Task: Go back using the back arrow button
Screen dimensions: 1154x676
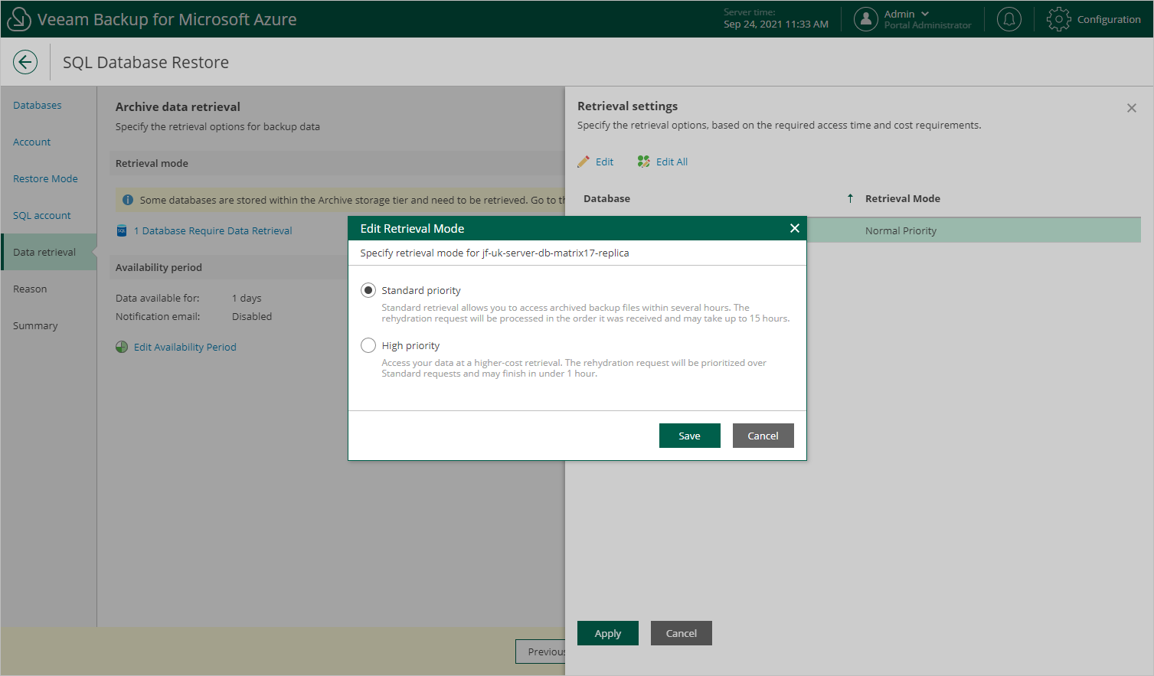Action: coord(25,62)
